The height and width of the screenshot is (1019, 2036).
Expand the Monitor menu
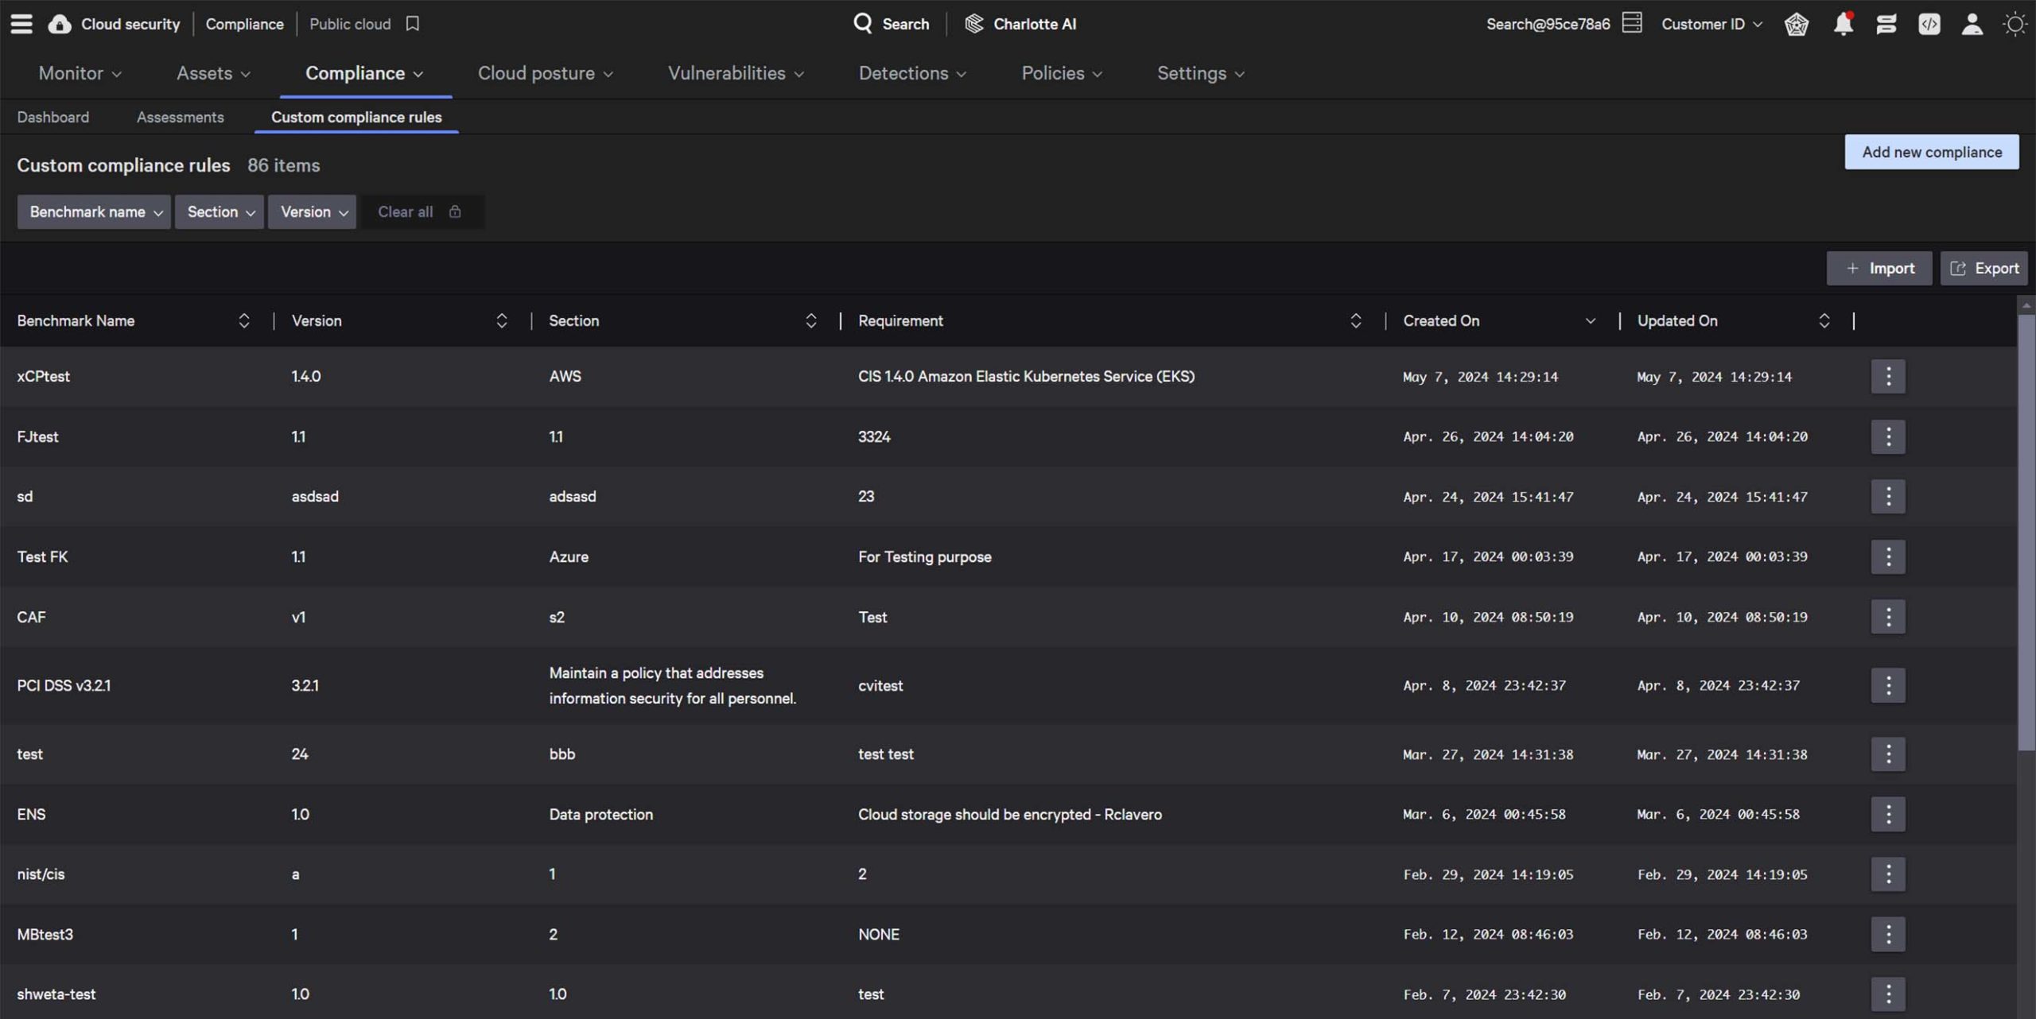pyautogui.click(x=80, y=73)
